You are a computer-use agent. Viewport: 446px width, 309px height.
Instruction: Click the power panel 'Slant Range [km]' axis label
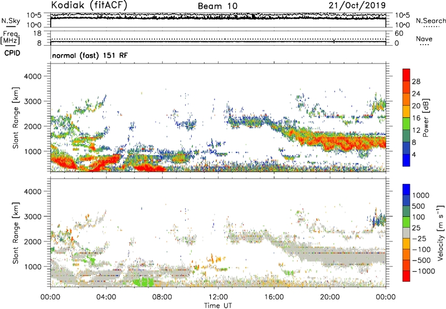[16, 118]
